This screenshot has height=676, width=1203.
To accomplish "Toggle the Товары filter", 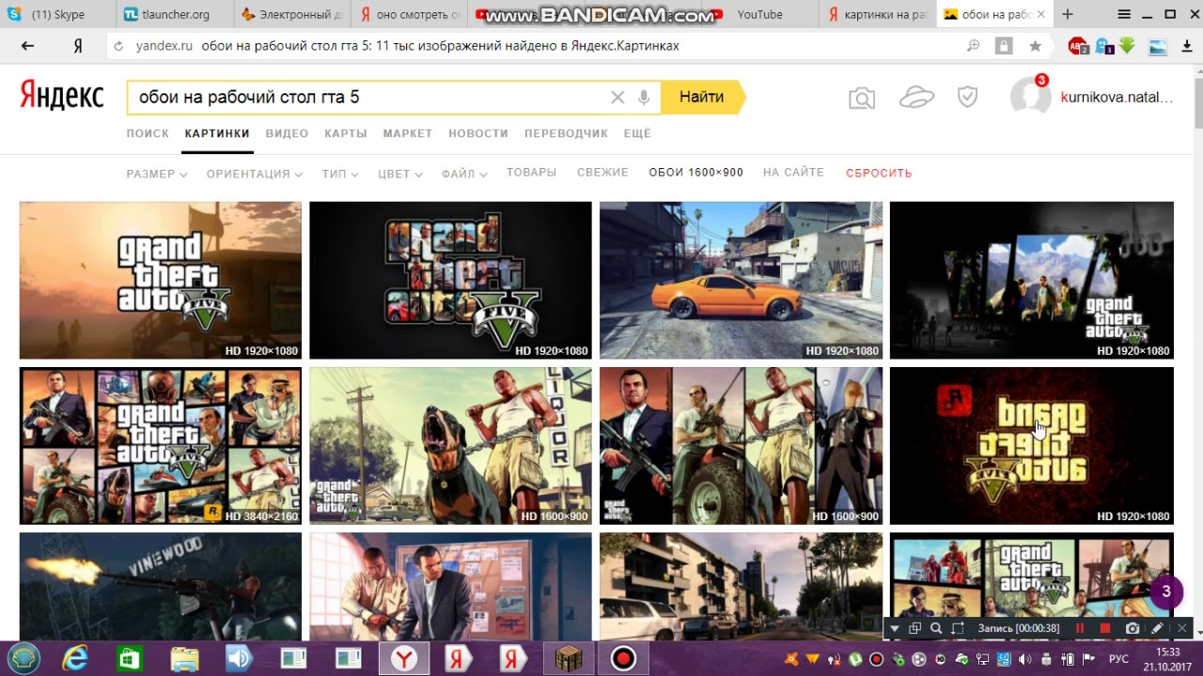I will [531, 173].
